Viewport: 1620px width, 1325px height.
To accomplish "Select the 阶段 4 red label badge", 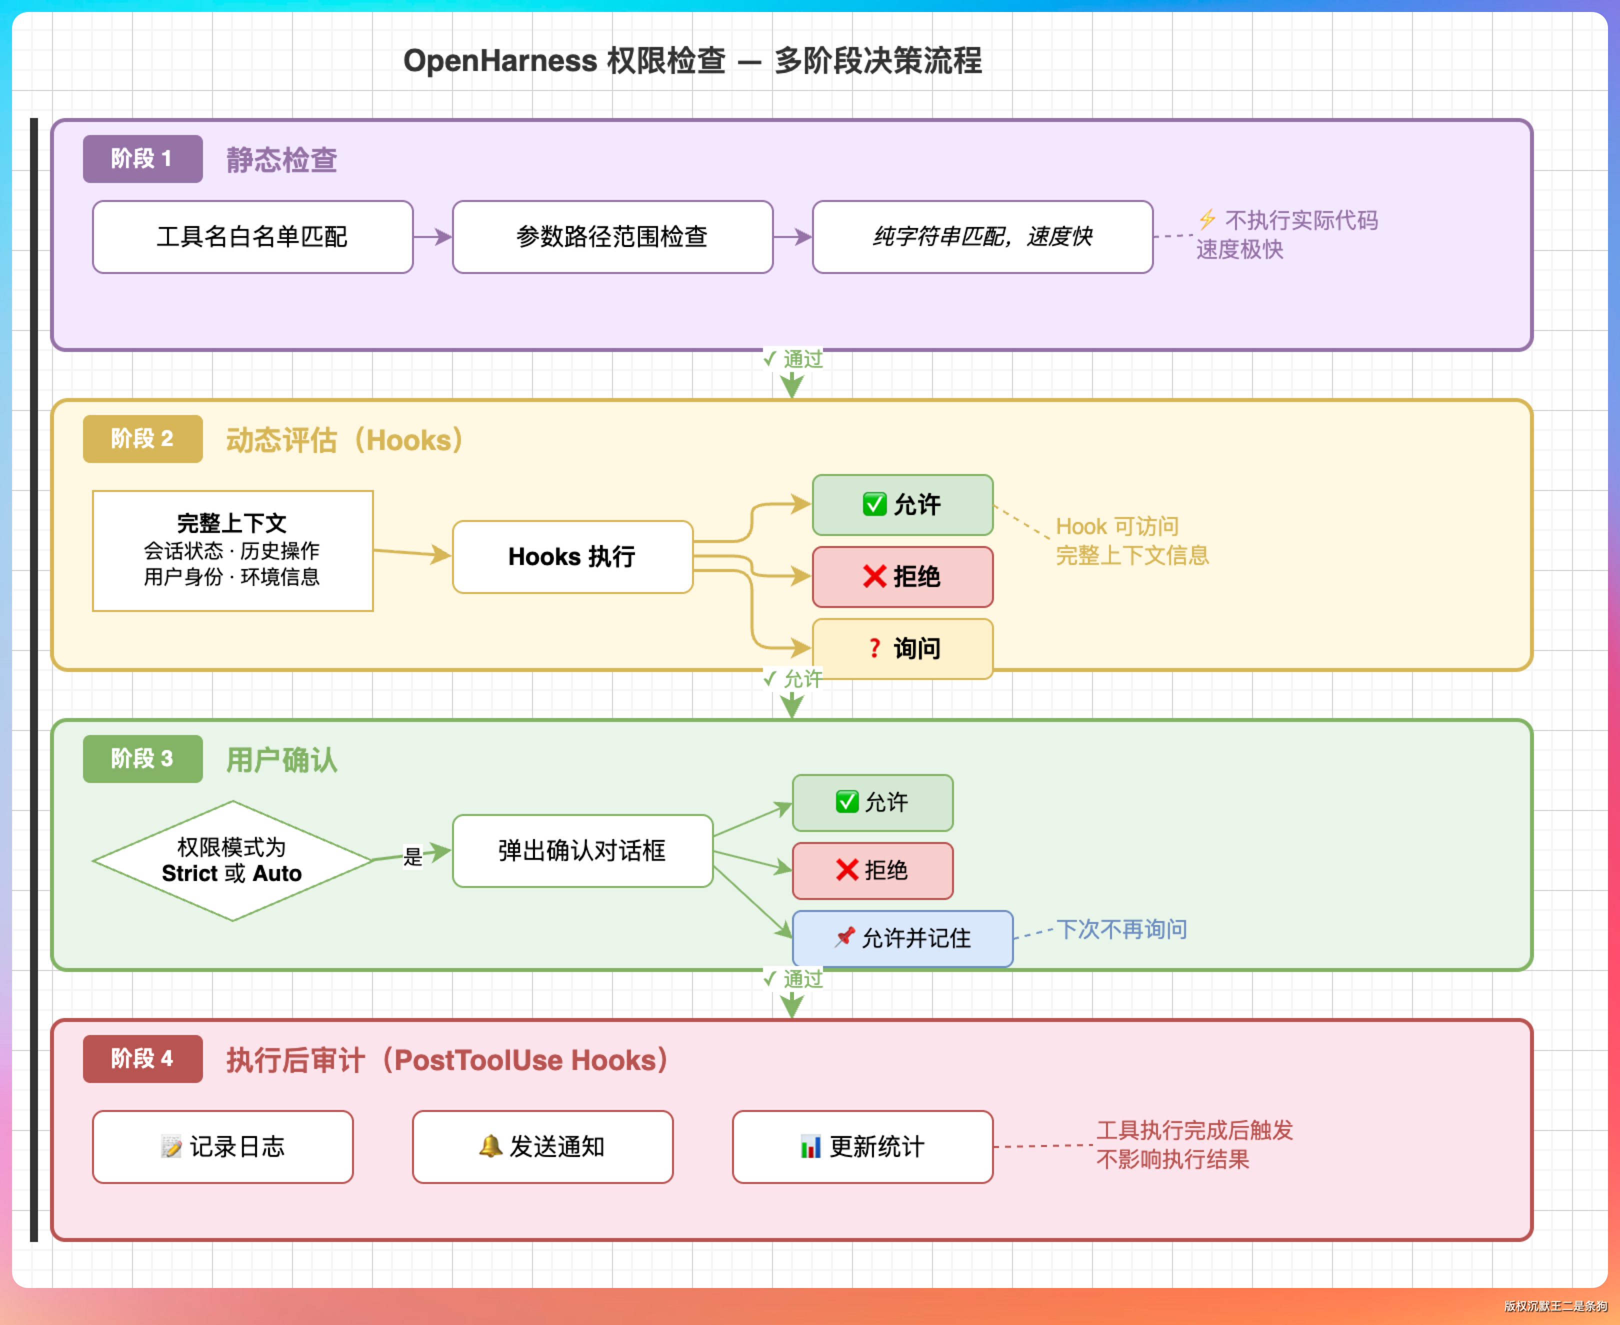I will point(142,1058).
